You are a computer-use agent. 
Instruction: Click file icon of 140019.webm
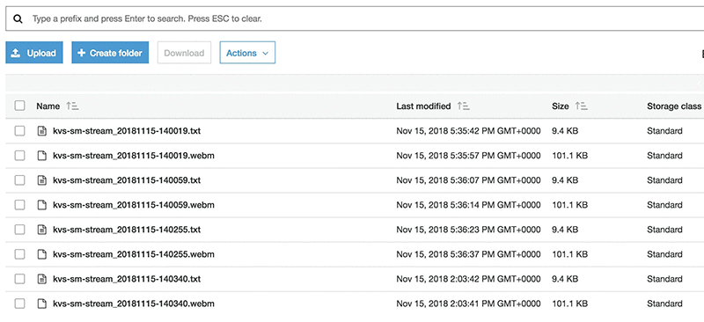pos(41,156)
